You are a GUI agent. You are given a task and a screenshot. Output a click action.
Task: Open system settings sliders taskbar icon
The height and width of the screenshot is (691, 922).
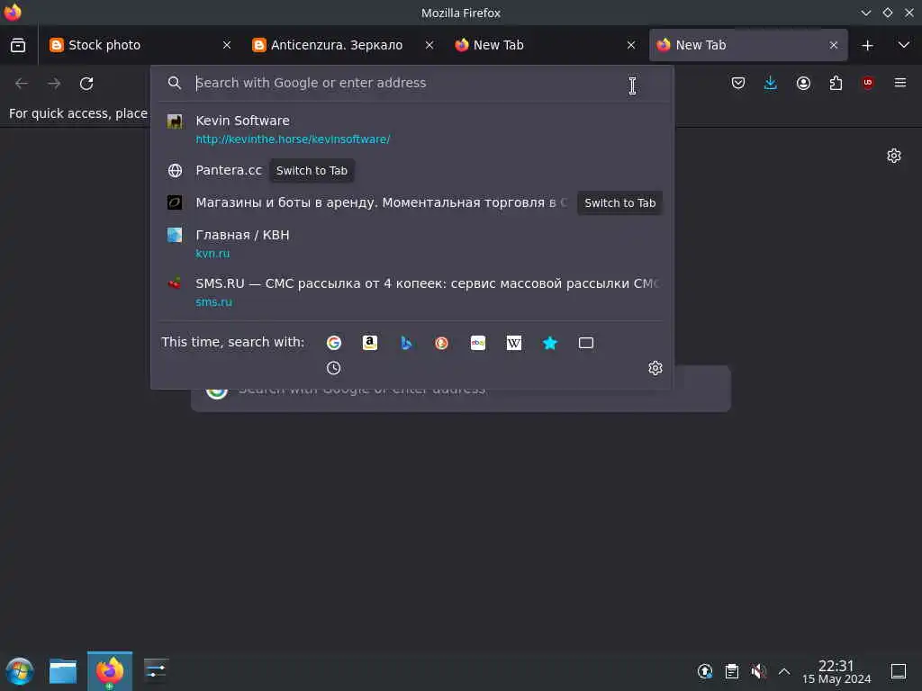click(x=156, y=671)
